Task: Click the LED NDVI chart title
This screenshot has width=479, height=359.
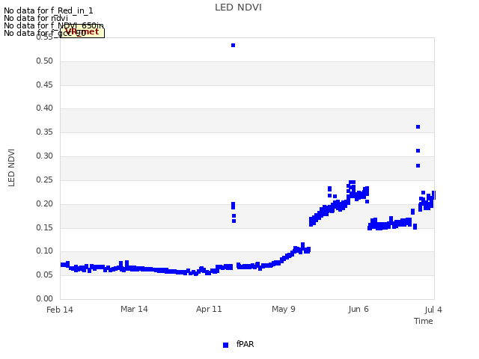Action: tap(238, 7)
